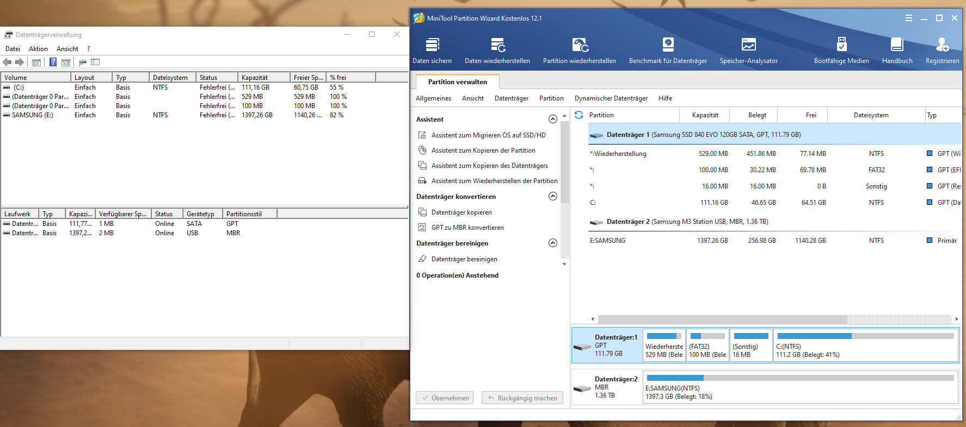966x427 pixels.
Task: Click the show/hide console tree toolbar icon
Action: point(36,62)
